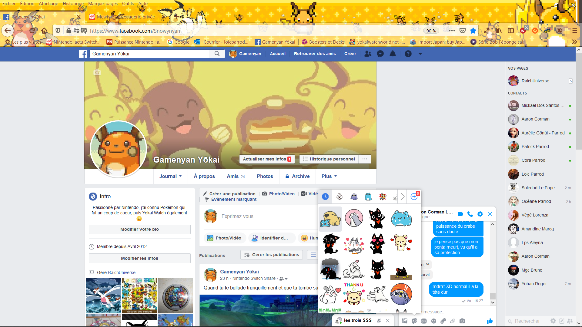This screenshot has height=327, width=582.
Task: Toggle mute on the les trois SSS chat
Action: (x=379, y=321)
